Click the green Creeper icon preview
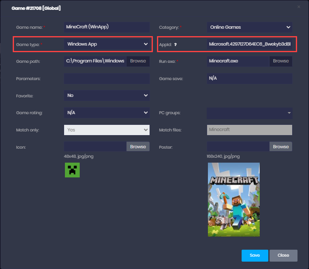This screenshot has height=269, width=309. [72, 170]
